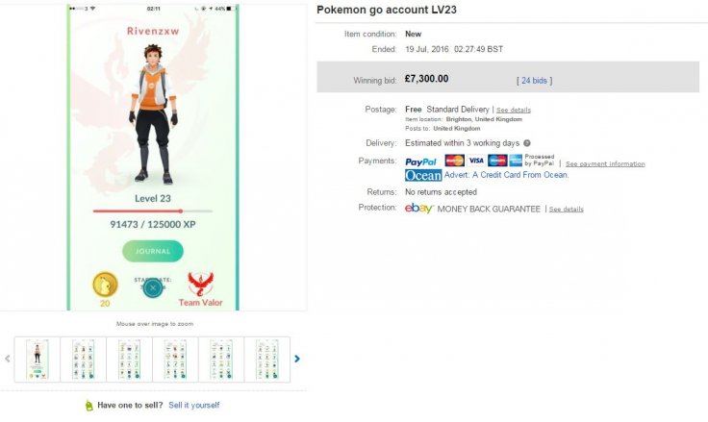708x422 pixels.
Task: Open postage See details link
Action: click(x=514, y=111)
